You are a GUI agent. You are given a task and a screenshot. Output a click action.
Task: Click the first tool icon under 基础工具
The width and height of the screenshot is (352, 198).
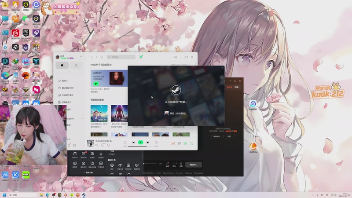pyautogui.click(x=112, y=166)
